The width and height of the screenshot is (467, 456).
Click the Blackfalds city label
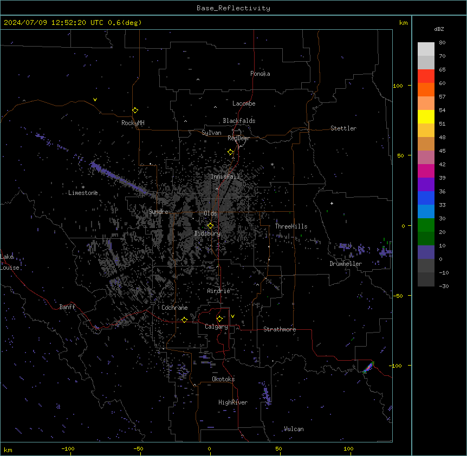coord(239,121)
